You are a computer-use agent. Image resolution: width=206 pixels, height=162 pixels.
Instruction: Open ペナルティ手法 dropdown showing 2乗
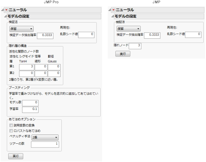[45, 137]
